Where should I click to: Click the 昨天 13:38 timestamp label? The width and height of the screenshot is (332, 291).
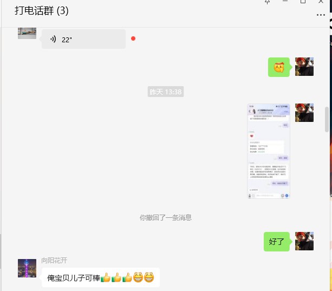coord(166,92)
